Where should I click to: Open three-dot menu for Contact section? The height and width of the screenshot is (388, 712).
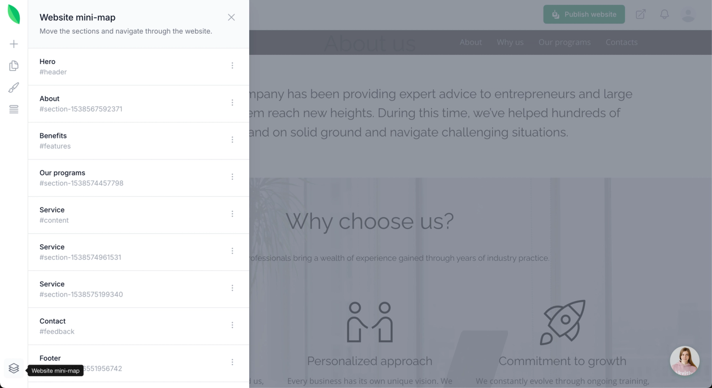point(232,325)
